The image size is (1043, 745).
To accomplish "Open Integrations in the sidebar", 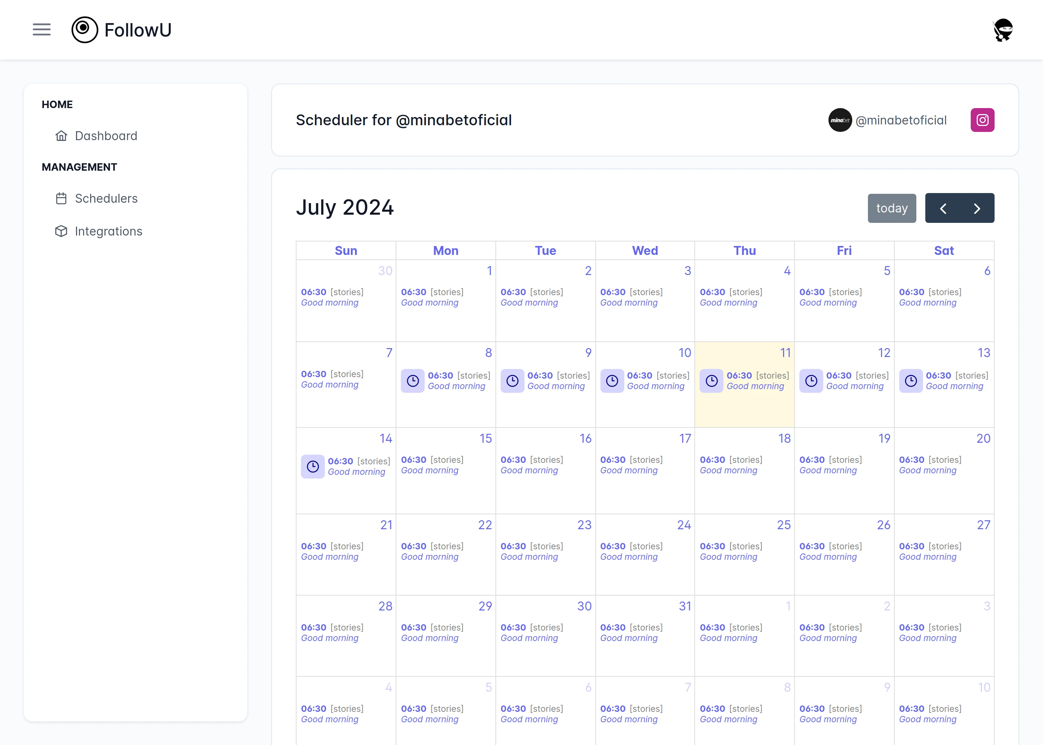I will click(x=108, y=231).
